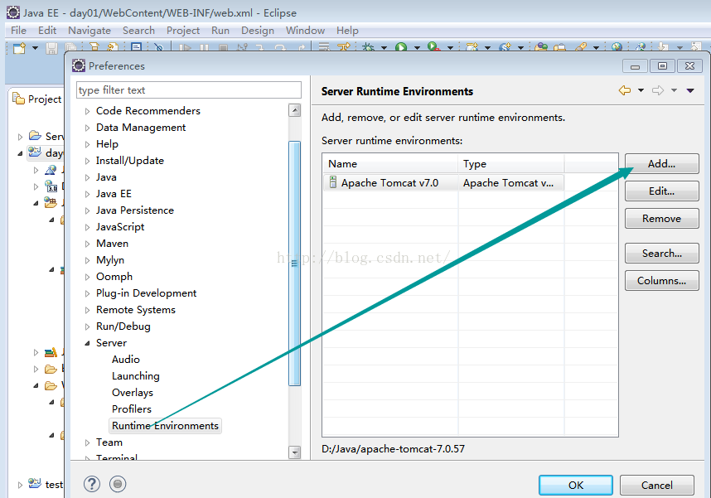This screenshot has height=498, width=711.
Task: Open the Project menu
Action: [x=183, y=31]
